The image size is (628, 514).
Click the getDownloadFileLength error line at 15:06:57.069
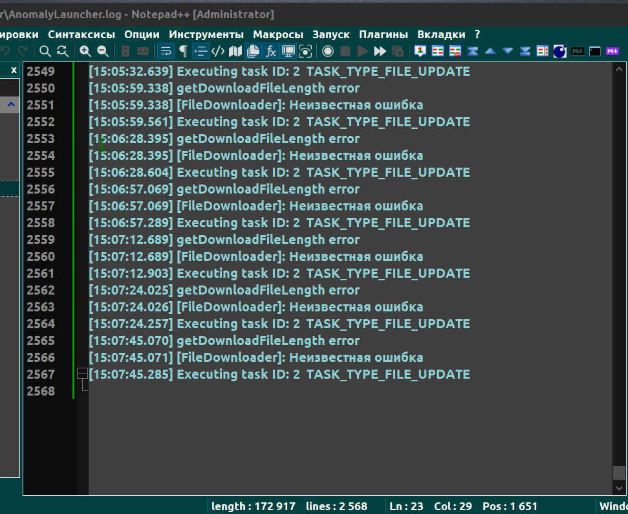pyautogui.click(x=224, y=189)
